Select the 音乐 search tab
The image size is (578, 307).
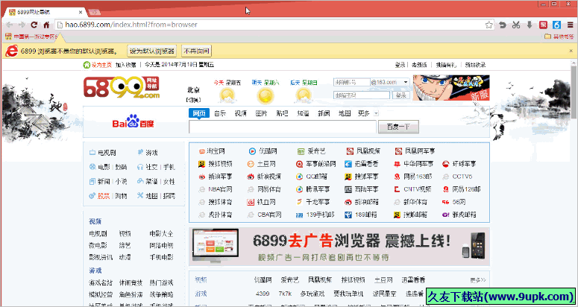tap(220, 113)
